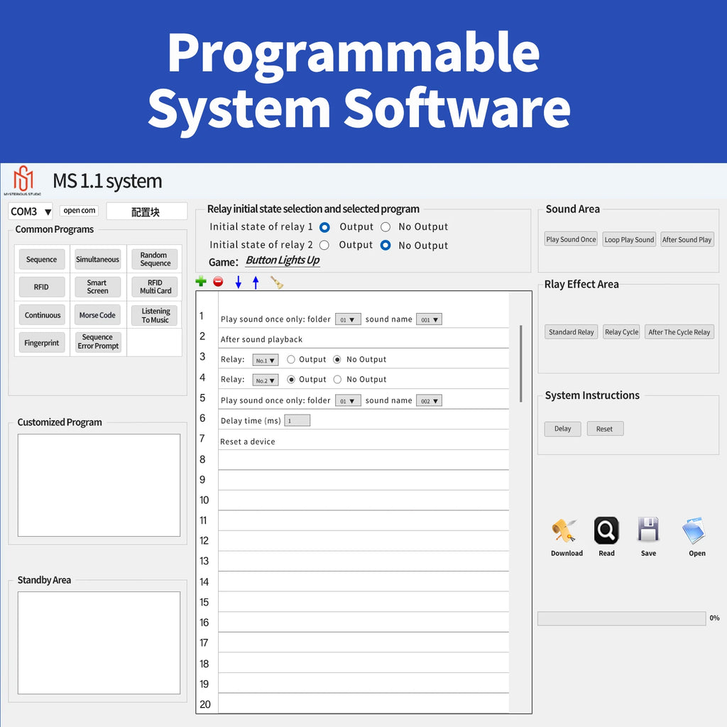Click the download progress bar

(621, 618)
